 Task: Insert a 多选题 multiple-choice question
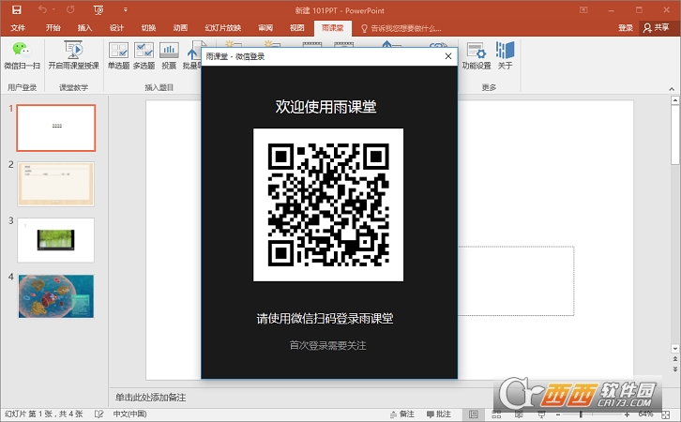pos(144,55)
